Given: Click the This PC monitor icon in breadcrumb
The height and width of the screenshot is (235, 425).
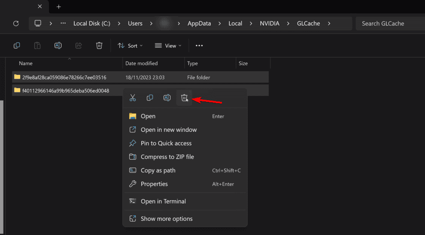Looking at the screenshot, I should point(38,23).
